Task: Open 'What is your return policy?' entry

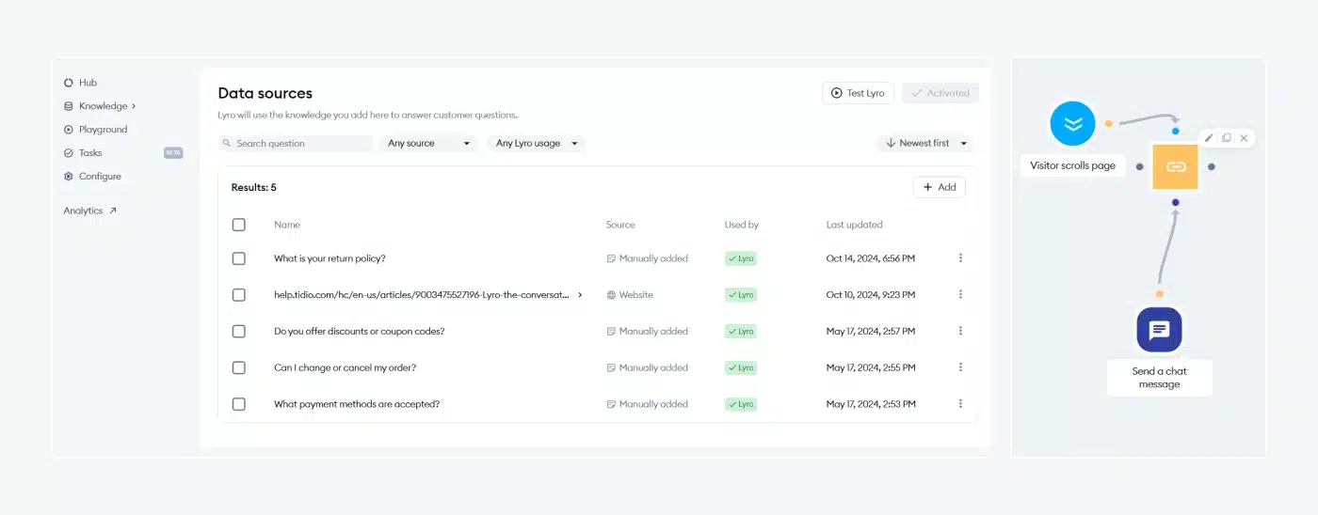Action: click(x=329, y=258)
